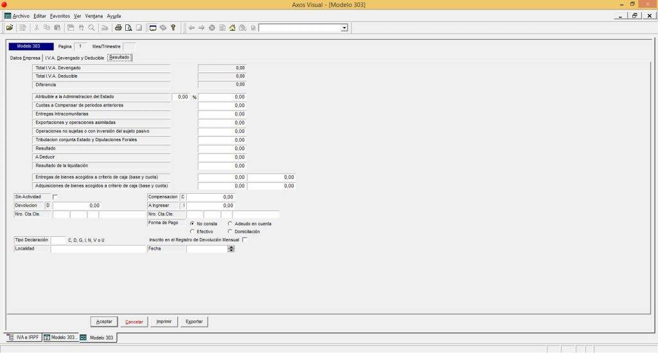This screenshot has height=353, width=658.
Task: Choose Domiciliación as Forma de Pago
Action: pos(230,232)
